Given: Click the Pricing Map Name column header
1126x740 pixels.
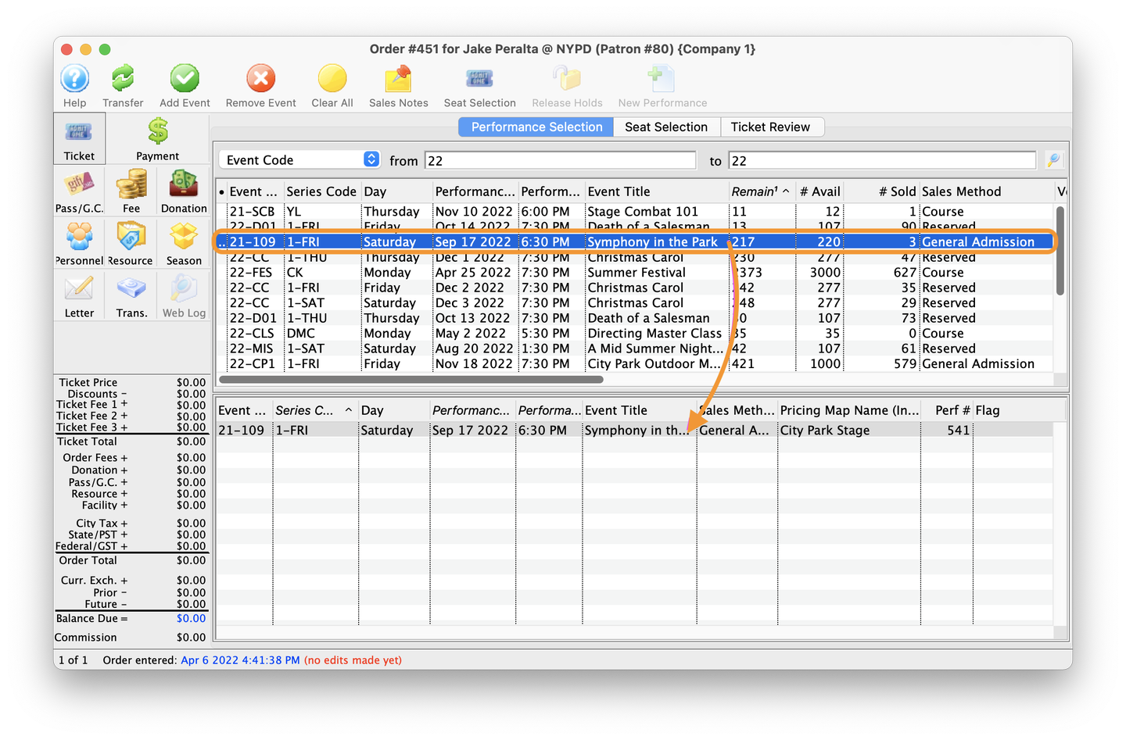Looking at the screenshot, I should pos(849,410).
